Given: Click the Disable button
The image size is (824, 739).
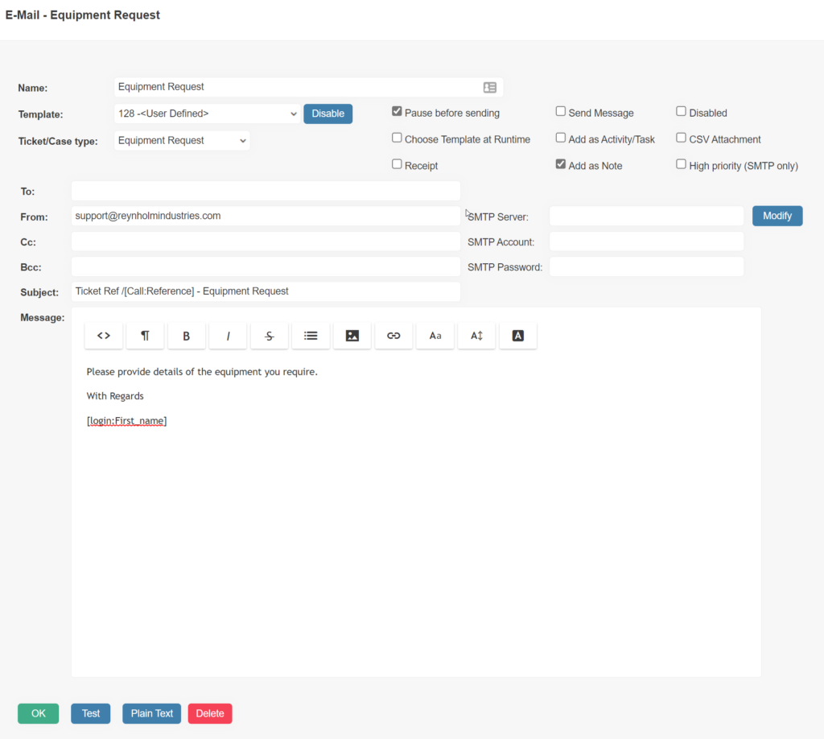Looking at the screenshot, I should (x=328, y=114).
